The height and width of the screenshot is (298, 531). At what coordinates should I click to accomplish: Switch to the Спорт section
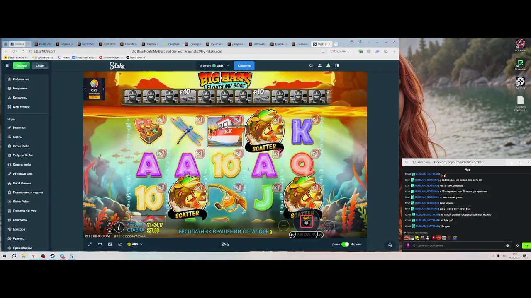[x=40, y=65]
